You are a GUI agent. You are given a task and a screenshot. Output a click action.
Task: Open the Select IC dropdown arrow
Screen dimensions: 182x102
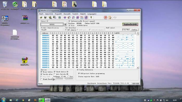(65, 25)
